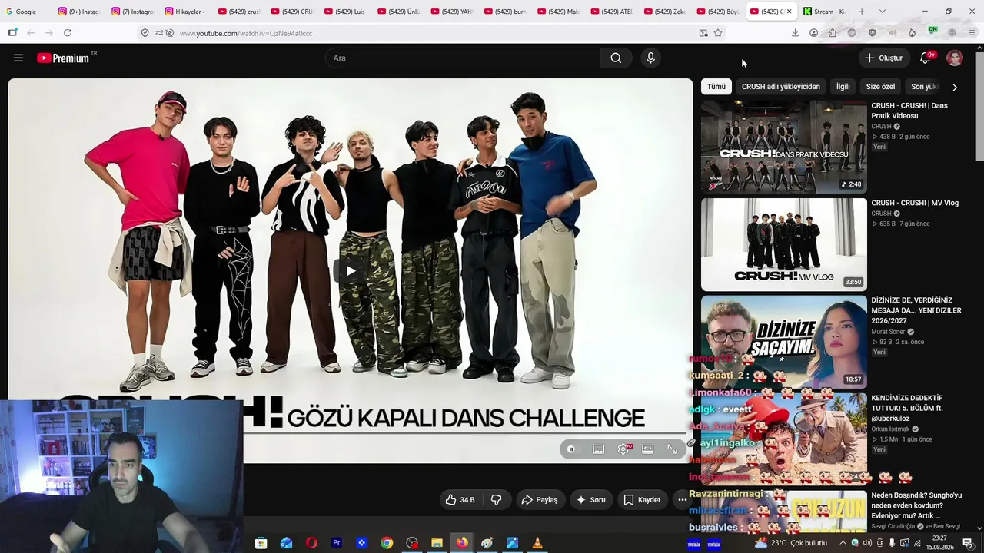The image size is (984, 553).
Task: Launch Opera from the taskbar
Action: click(311, 543)
